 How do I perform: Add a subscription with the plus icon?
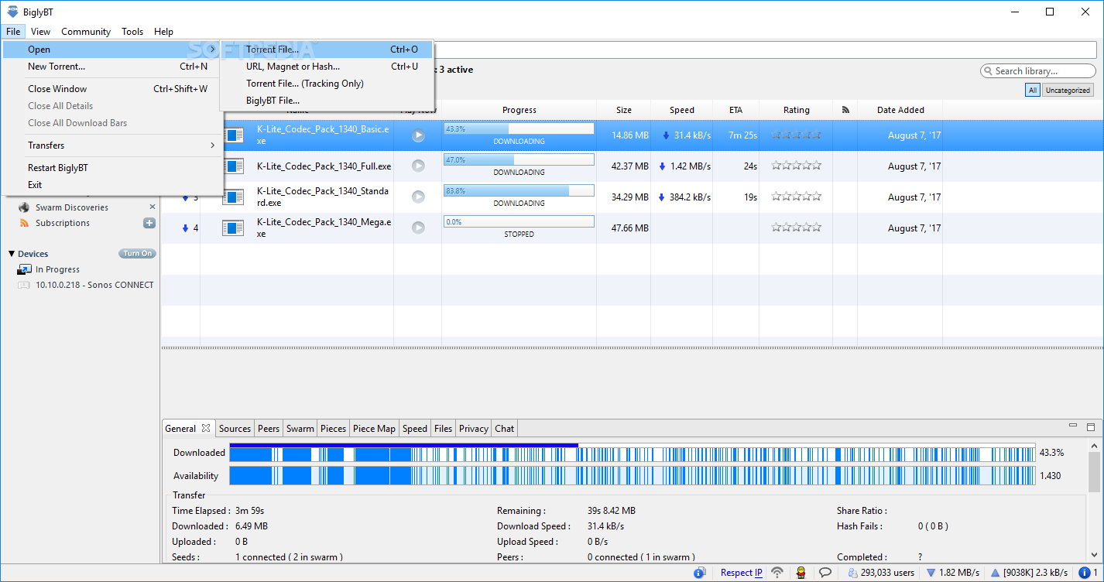click(x=149, y=223)
